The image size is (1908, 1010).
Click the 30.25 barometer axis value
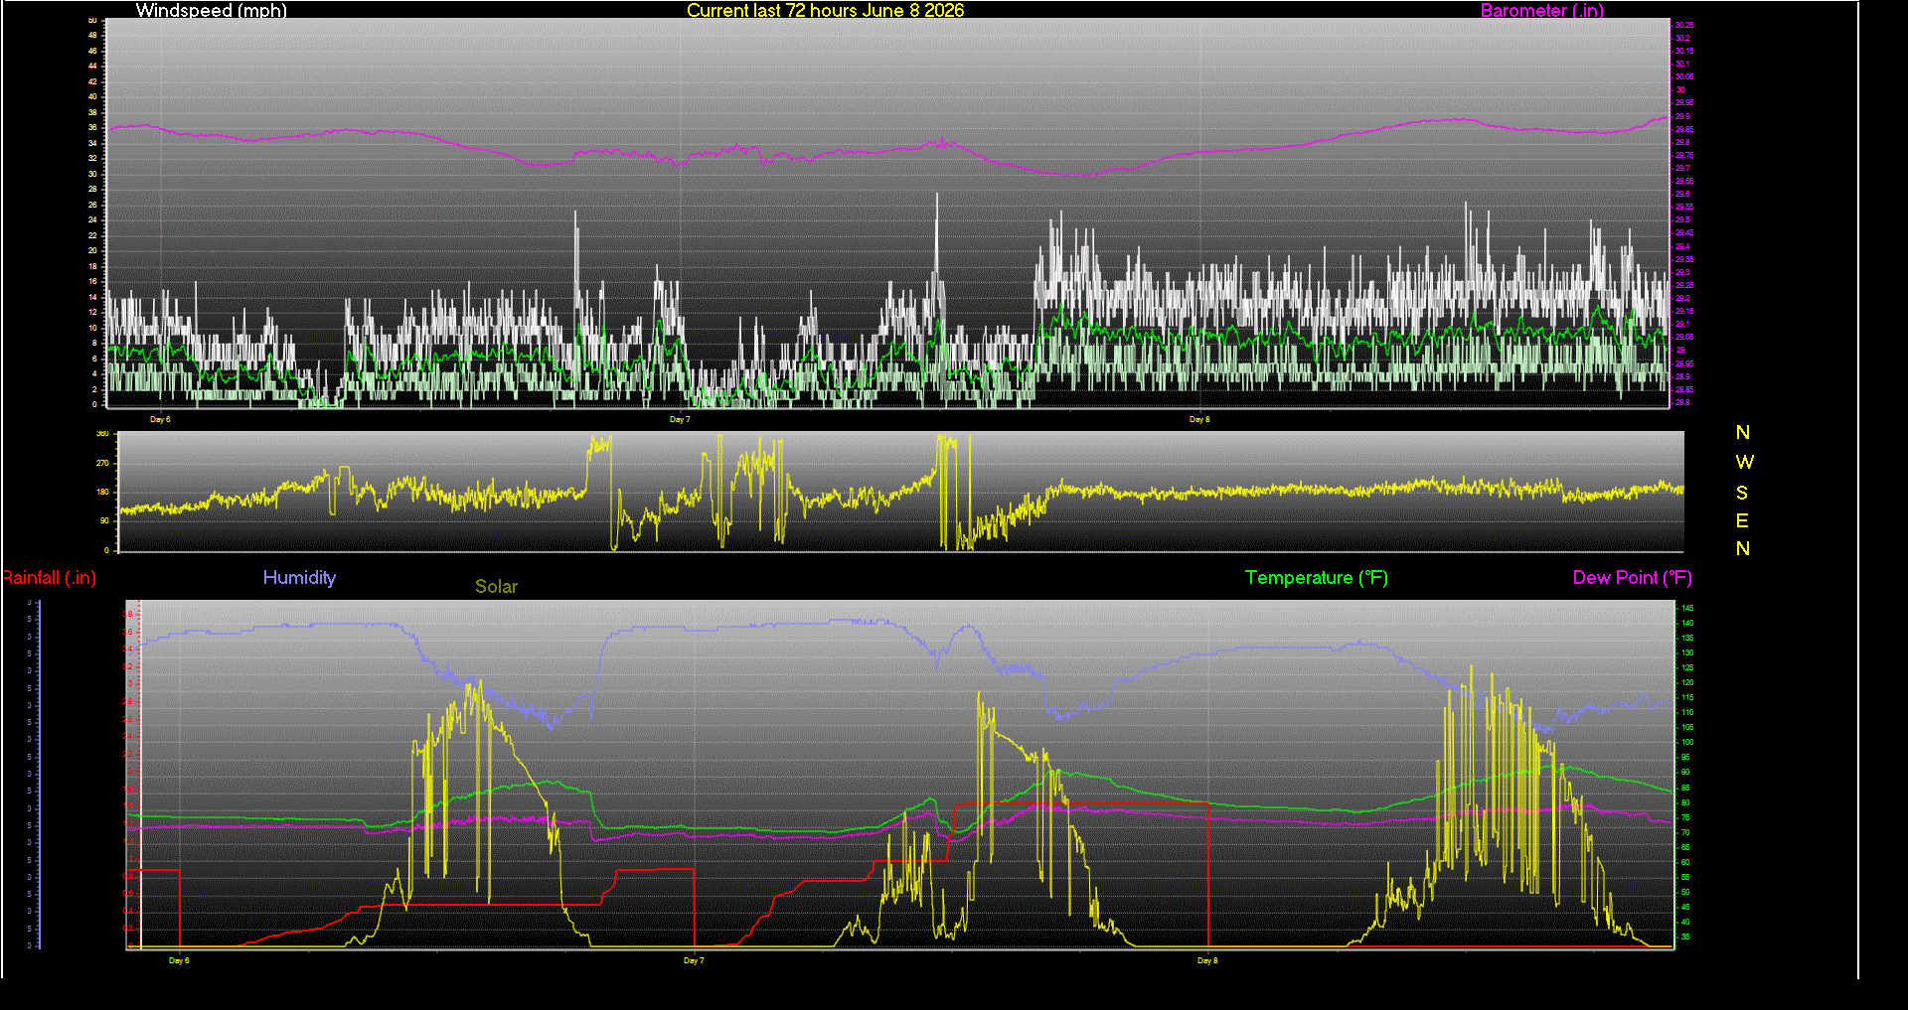click(x=1684, y=25)
